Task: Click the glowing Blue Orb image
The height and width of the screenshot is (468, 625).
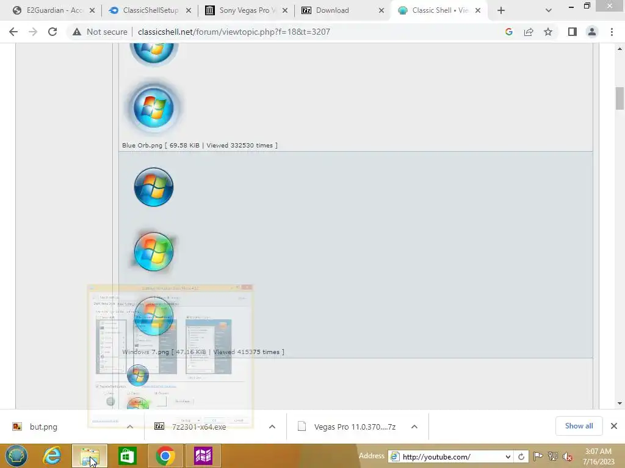Action: 153,108
